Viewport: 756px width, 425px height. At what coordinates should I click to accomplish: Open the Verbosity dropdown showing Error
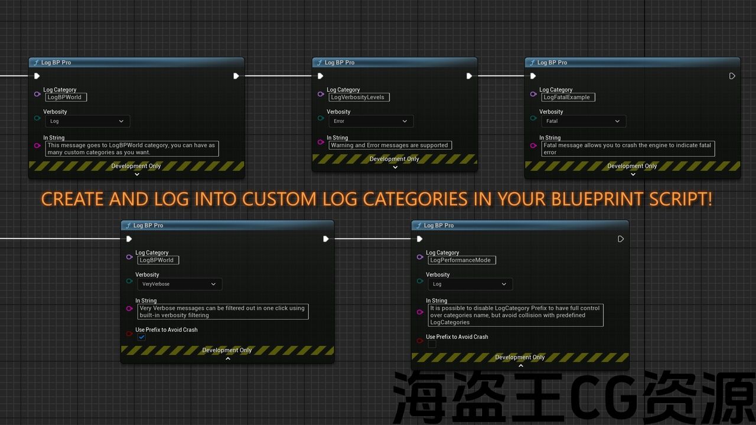click(x=371, y=121)
